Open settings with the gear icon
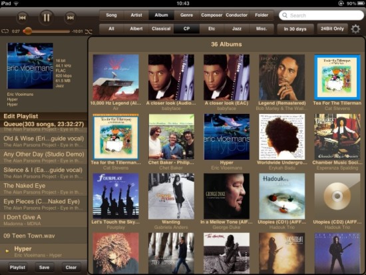 point(355,29)
